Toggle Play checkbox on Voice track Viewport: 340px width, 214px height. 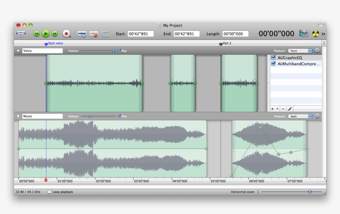[x=119, y=51]
